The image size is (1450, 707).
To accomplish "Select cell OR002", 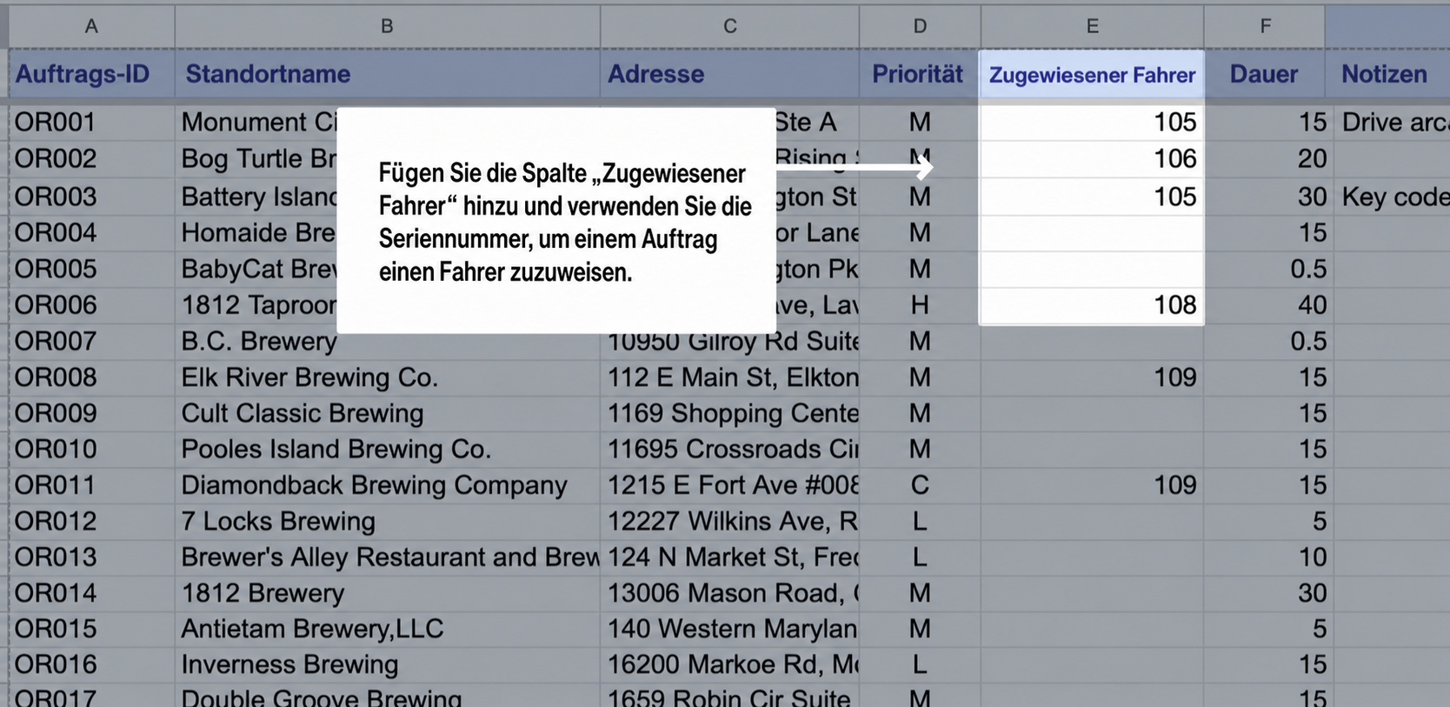I will 91,158.
